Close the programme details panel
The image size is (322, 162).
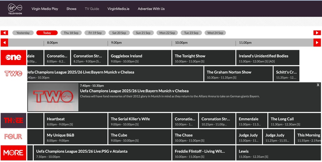coord(318,85)
